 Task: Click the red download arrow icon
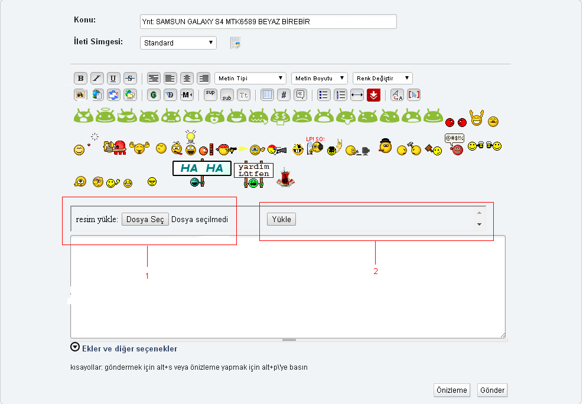click(x=373, y=95)
